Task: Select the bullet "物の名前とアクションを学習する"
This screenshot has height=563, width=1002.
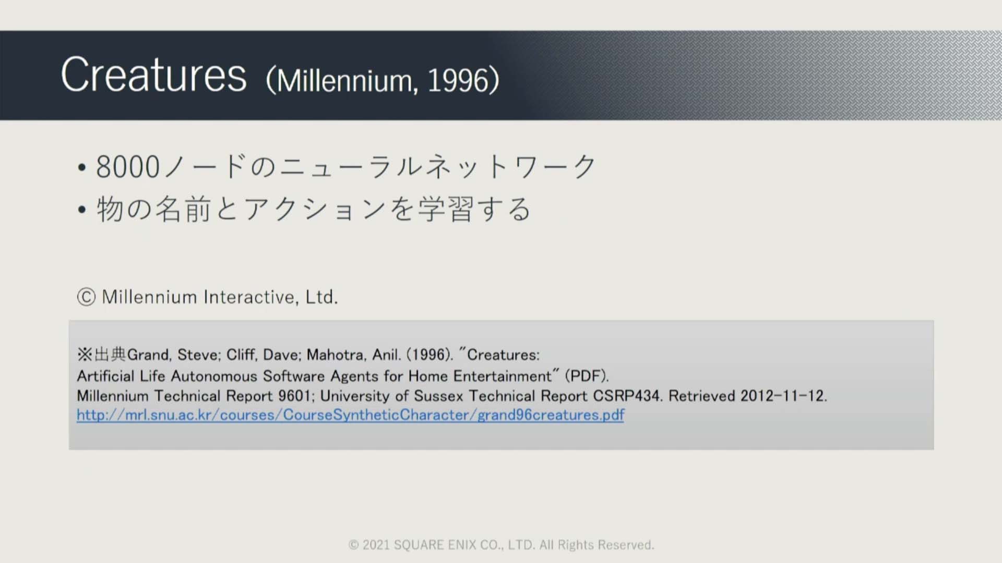Action: point(314,209)
